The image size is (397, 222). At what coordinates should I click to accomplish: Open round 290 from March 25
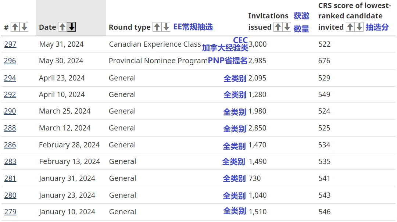tap(10, 111)
